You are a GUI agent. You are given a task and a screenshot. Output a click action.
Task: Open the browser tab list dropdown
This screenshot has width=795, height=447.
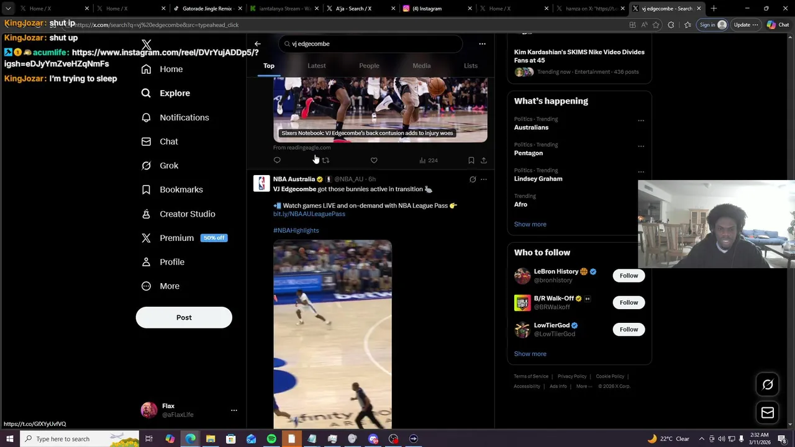[8, 9]
